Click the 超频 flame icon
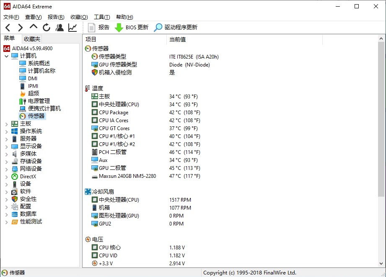This screenshot has height=277, width=386. pos(23,94)
